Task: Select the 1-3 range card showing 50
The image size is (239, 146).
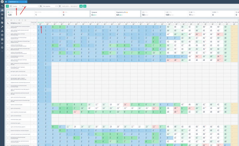Action: 153,14
